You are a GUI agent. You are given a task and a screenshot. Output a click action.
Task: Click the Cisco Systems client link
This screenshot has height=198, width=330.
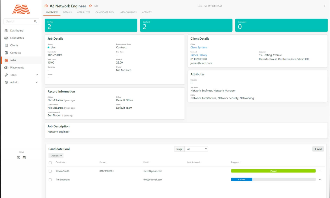[x=199, y=47]
